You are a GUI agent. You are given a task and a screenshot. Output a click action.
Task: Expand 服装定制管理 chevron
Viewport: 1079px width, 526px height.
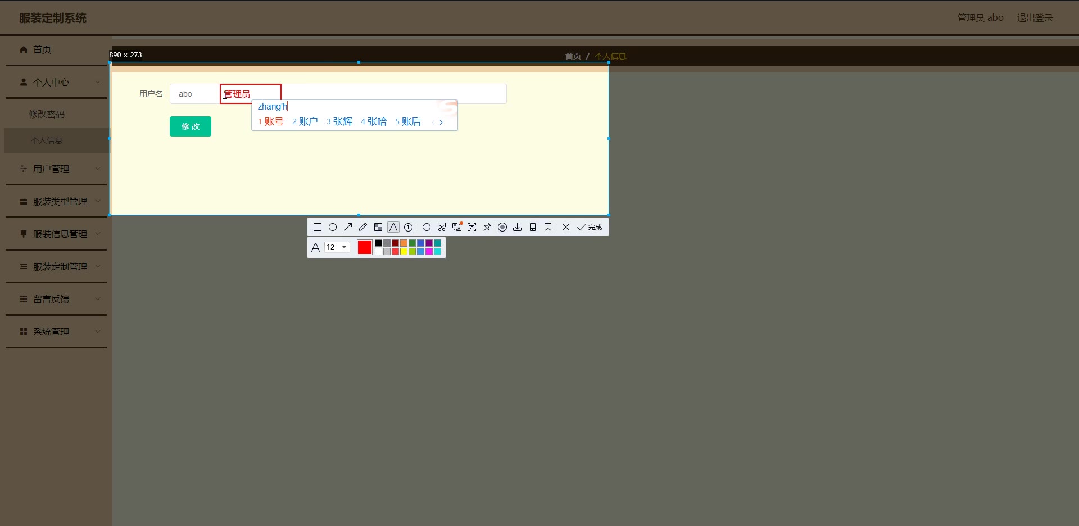pyautogui.click(x=98, y=266)
